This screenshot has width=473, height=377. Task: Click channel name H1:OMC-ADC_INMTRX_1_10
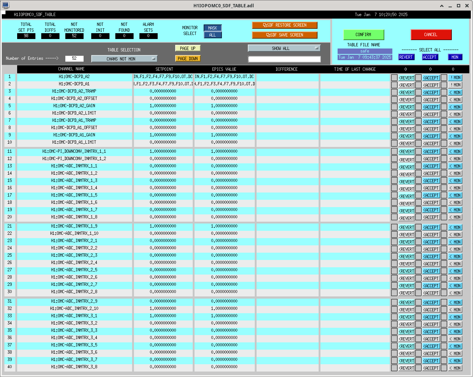coord(74,233)
